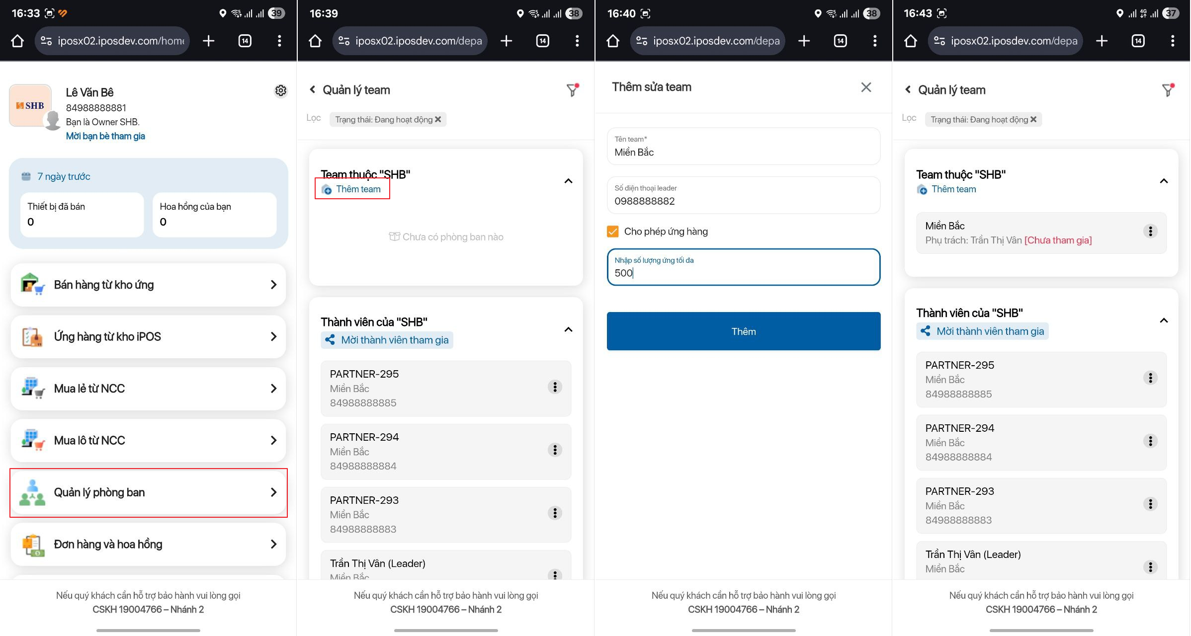Toggle the Cho phép ứng hàng checkbox
This screenshot has width=1191, height=636.
(613, 232)
